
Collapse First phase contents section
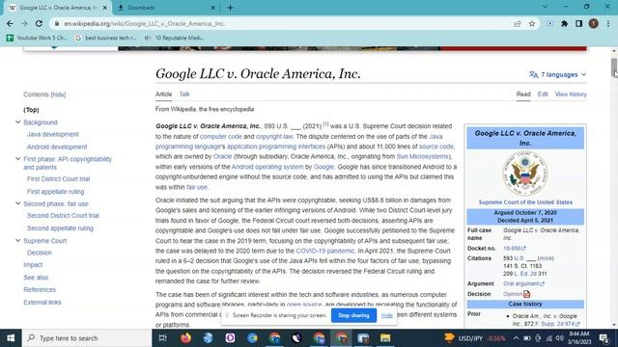[x=17, y=158]
